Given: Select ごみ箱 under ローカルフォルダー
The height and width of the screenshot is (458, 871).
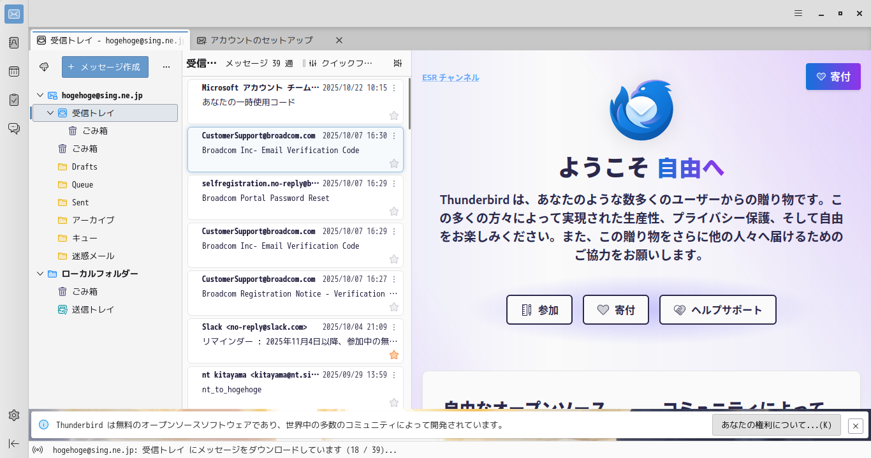Looking at the screenshot, I should pos(105,292).
